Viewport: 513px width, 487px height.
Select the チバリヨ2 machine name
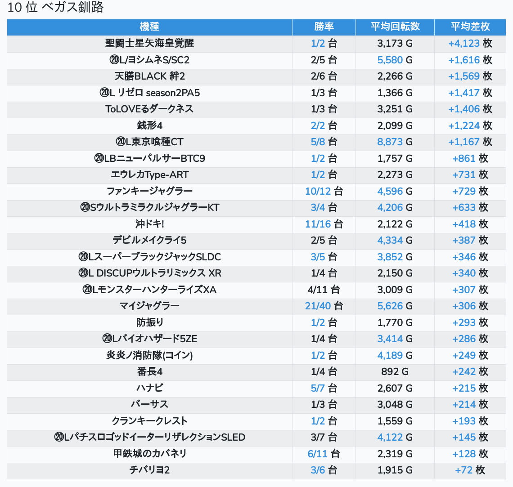pos(149,470)
